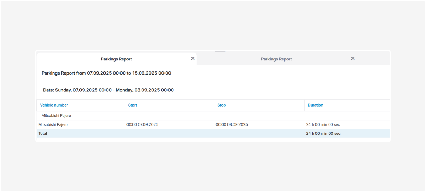Select the Mitsubishi Pajero group row
Screen dimensions: 426x192
[x=56, y=115]
